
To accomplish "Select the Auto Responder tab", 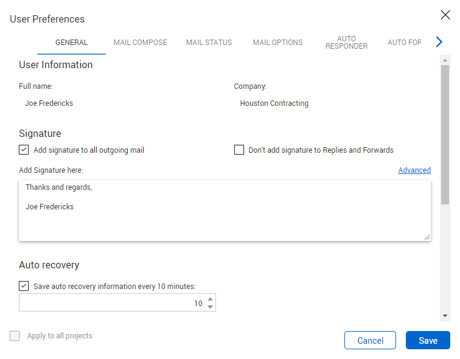I will click(x=346, y=43).
